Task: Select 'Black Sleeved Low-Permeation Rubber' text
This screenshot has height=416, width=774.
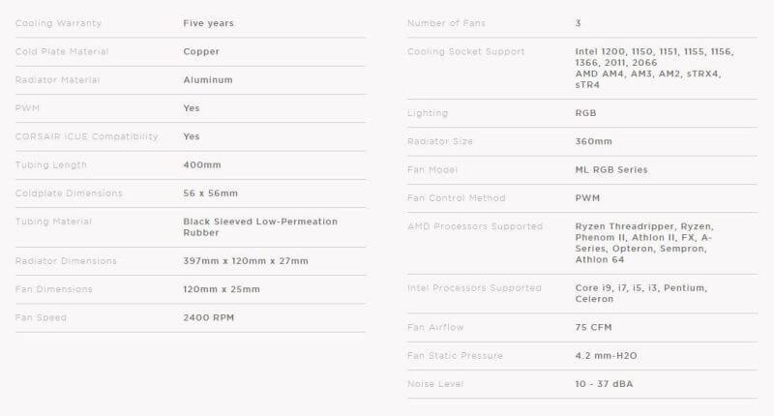Action: click(x=259, y=226)
